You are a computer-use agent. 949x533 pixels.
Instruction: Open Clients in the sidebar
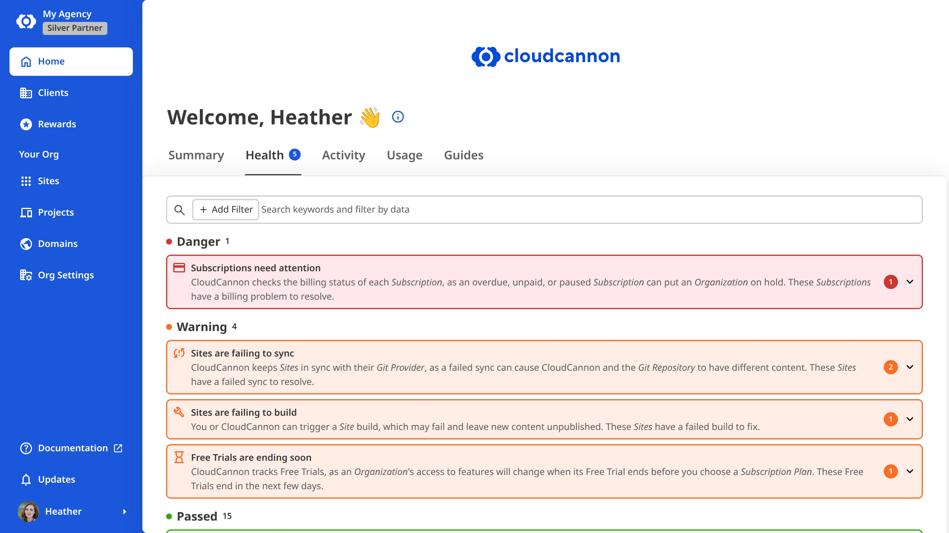[71, 93]
